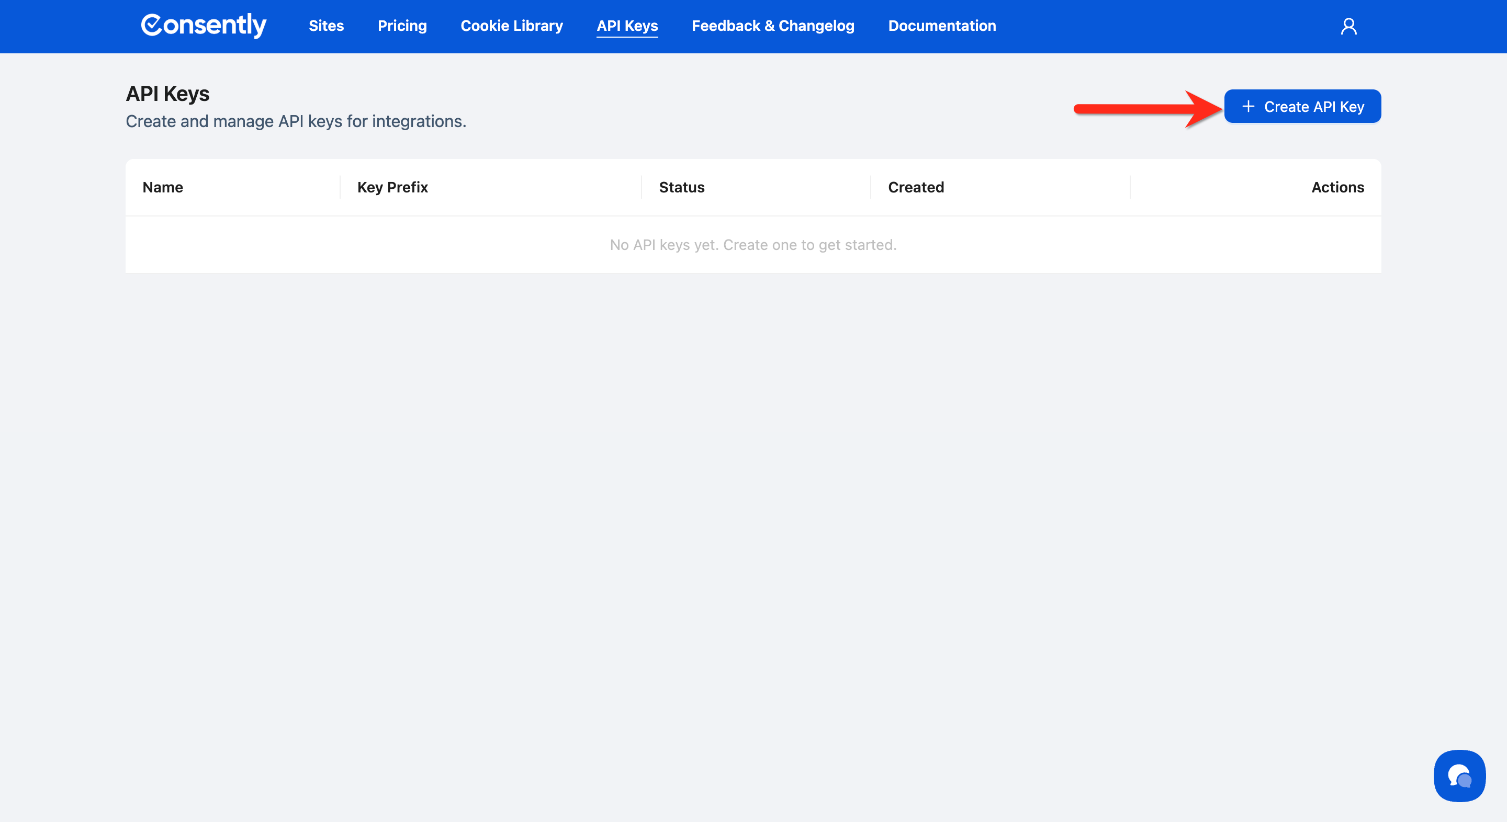Open the user account profile icon
The width and height of the screenshot is (1507, 822).
1348,26
